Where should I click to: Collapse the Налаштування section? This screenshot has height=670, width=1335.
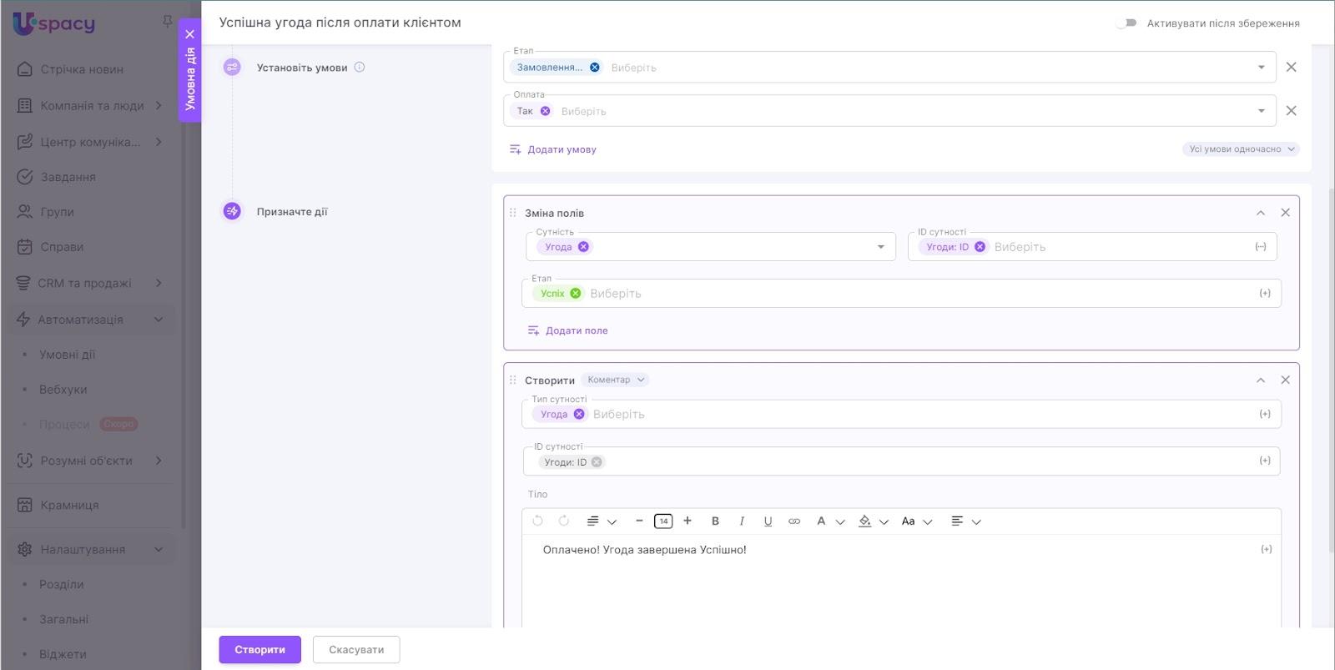[x=159, y=550]
